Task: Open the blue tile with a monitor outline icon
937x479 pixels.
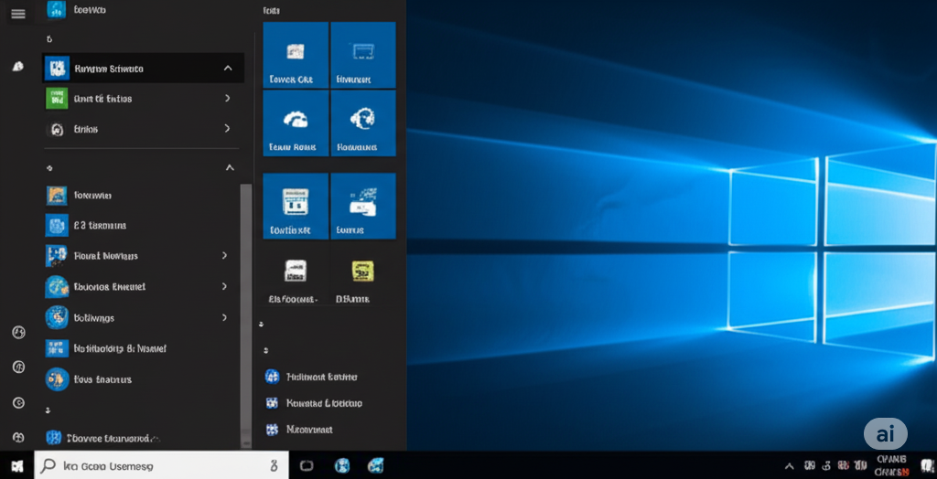Action: point(363,55)
